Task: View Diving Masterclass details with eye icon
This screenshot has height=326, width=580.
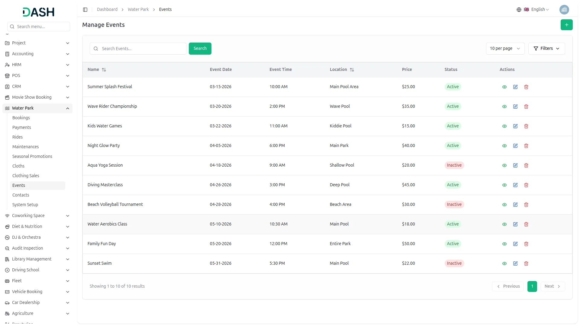Action: (x=504, y=185)
